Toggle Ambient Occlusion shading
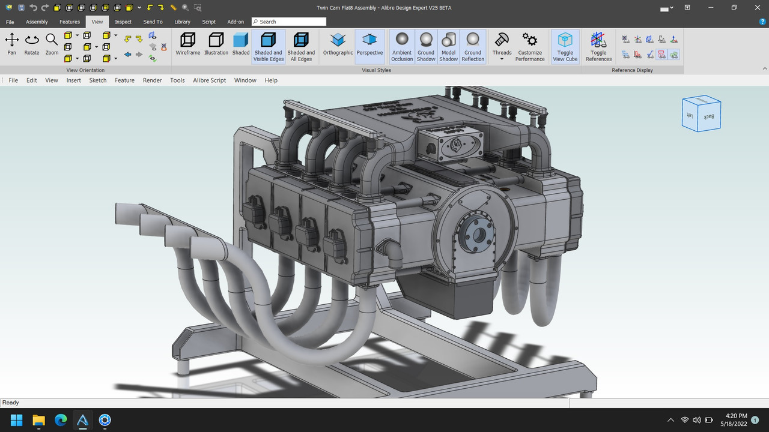Screen dimensions: 769x432 [x=401, y=45]
